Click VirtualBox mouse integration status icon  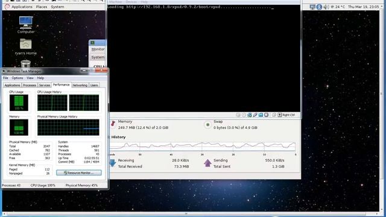pos(274,115)
